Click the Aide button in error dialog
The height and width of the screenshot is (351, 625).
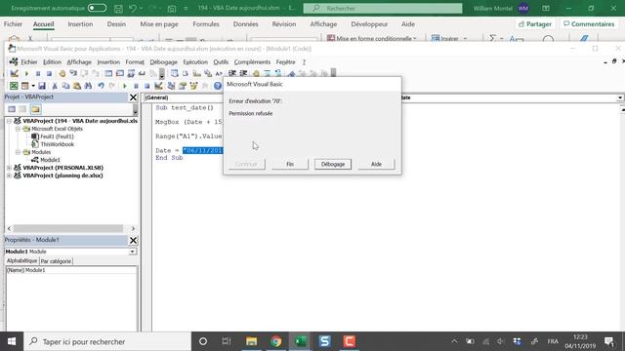click(376, 164)
